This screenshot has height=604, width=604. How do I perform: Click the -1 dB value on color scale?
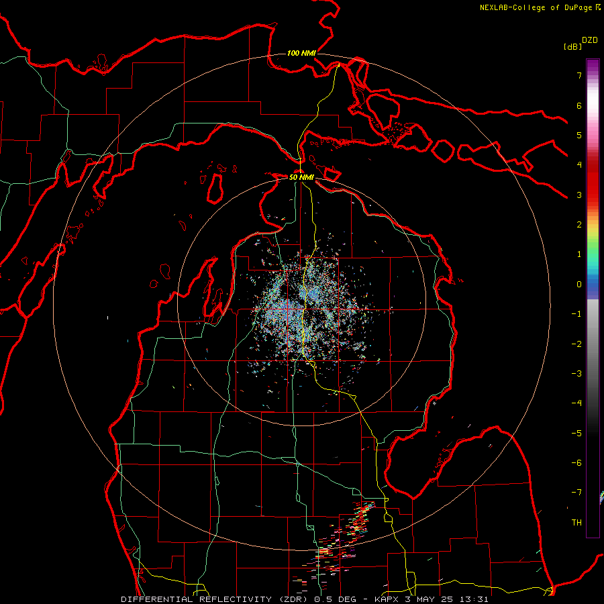(x=576, y=313)
